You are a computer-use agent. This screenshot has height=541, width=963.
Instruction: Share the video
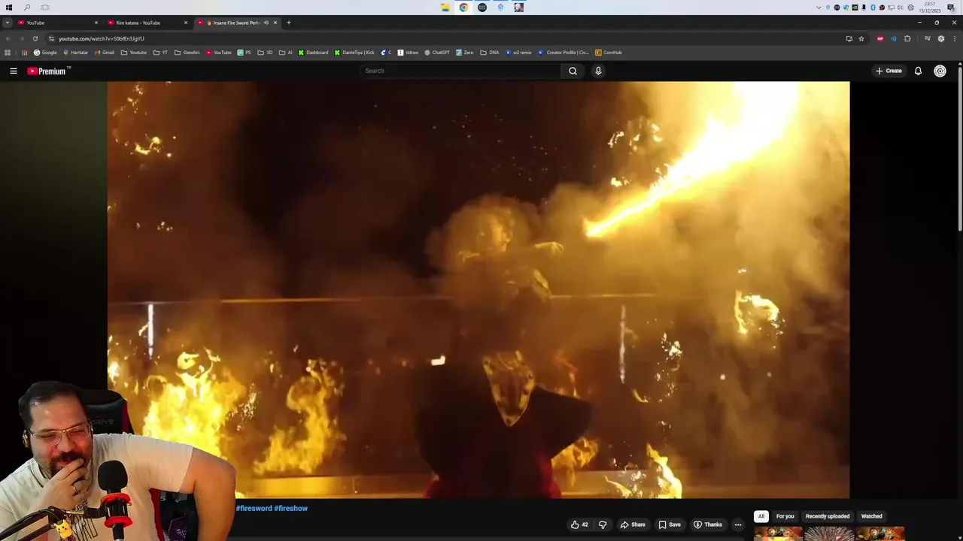click(x=633, y=524)
